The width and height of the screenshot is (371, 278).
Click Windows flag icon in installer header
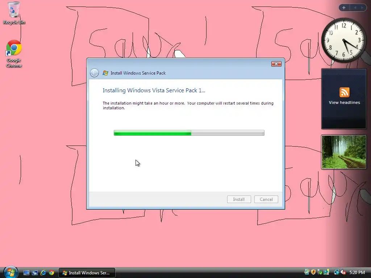point(105,73)
